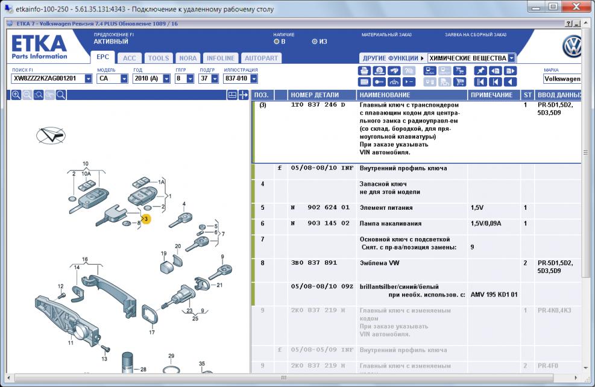Select the 'ИЗ' radio button under НАЛИЧИЕ
Viewport: 595px width, 387px height.
[315, 42]
